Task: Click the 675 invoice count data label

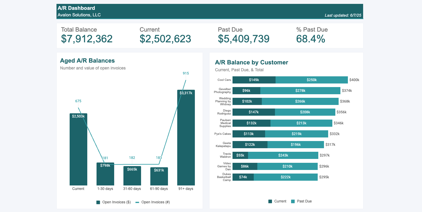Action: pyautogui.click(x=78, y=101)
